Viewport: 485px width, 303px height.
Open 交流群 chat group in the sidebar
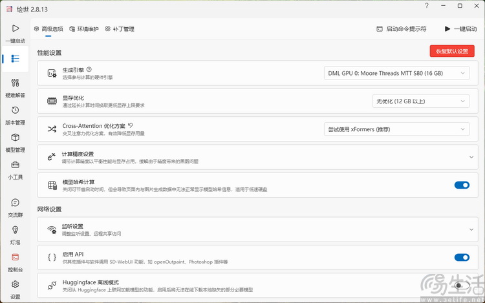coord(15,207)
